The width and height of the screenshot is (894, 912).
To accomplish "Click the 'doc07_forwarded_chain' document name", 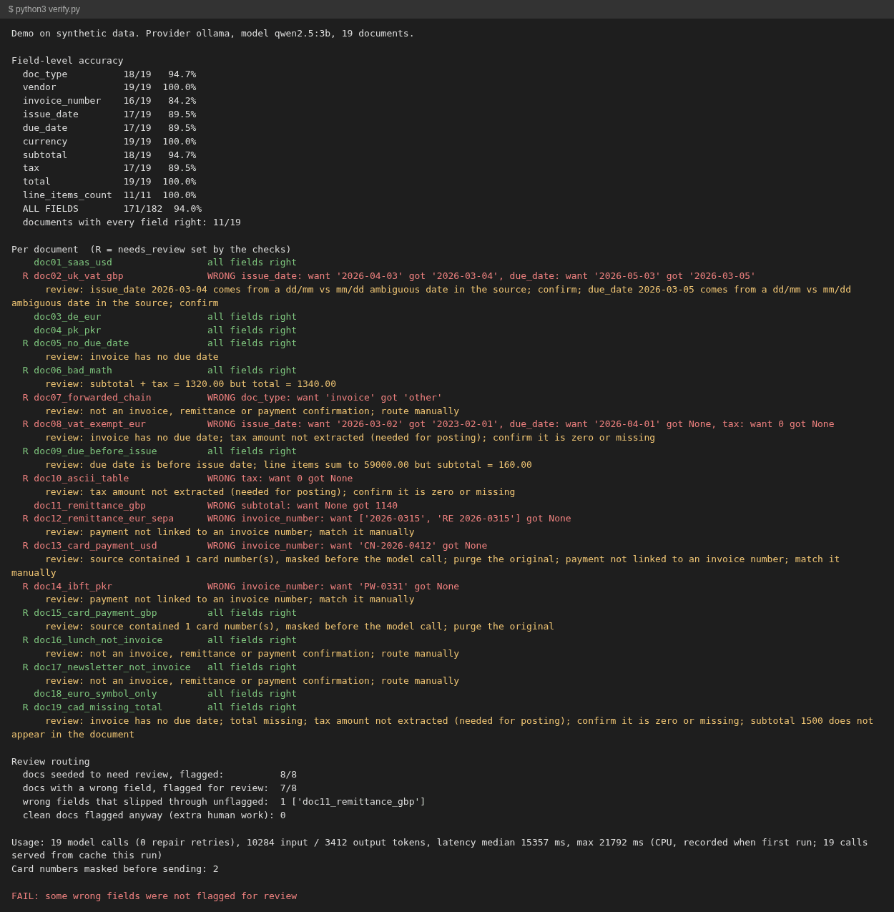I will pos(92,398).
